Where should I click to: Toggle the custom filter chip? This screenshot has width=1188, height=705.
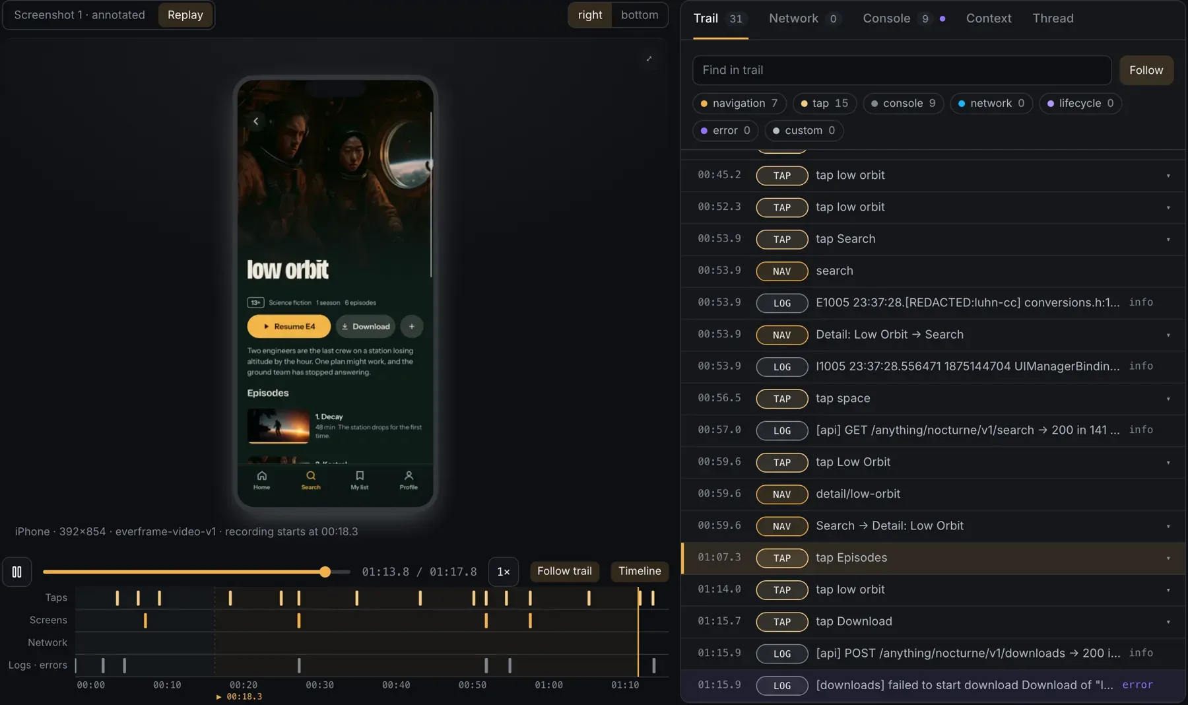[804, 130]
